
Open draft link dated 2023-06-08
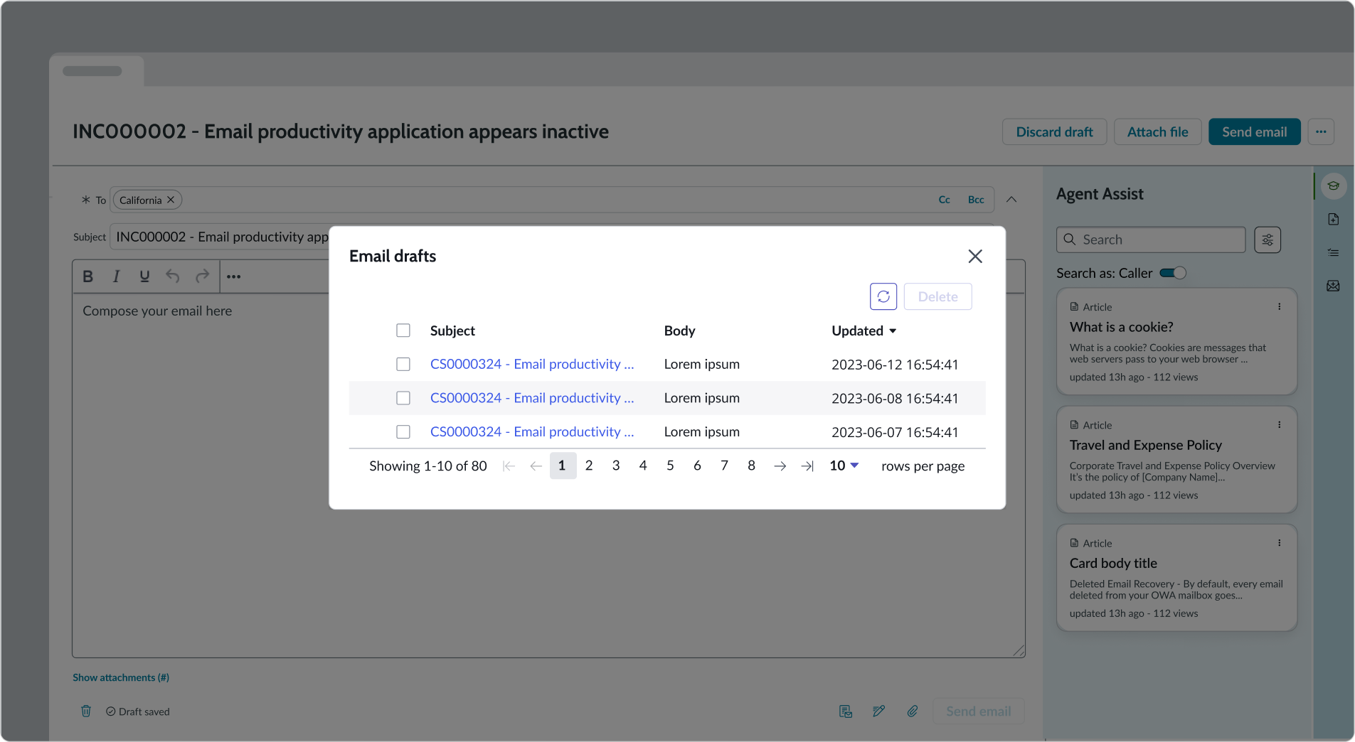532,398
